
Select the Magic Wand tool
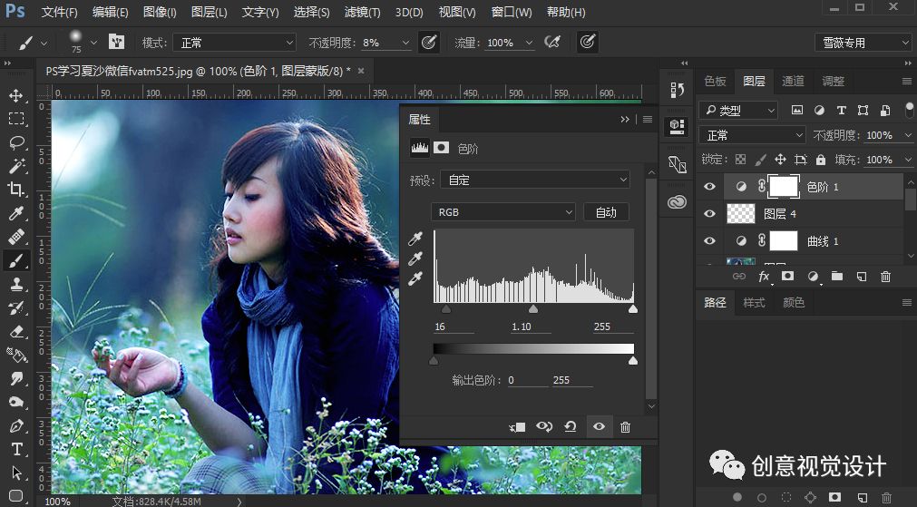(15, 166)
